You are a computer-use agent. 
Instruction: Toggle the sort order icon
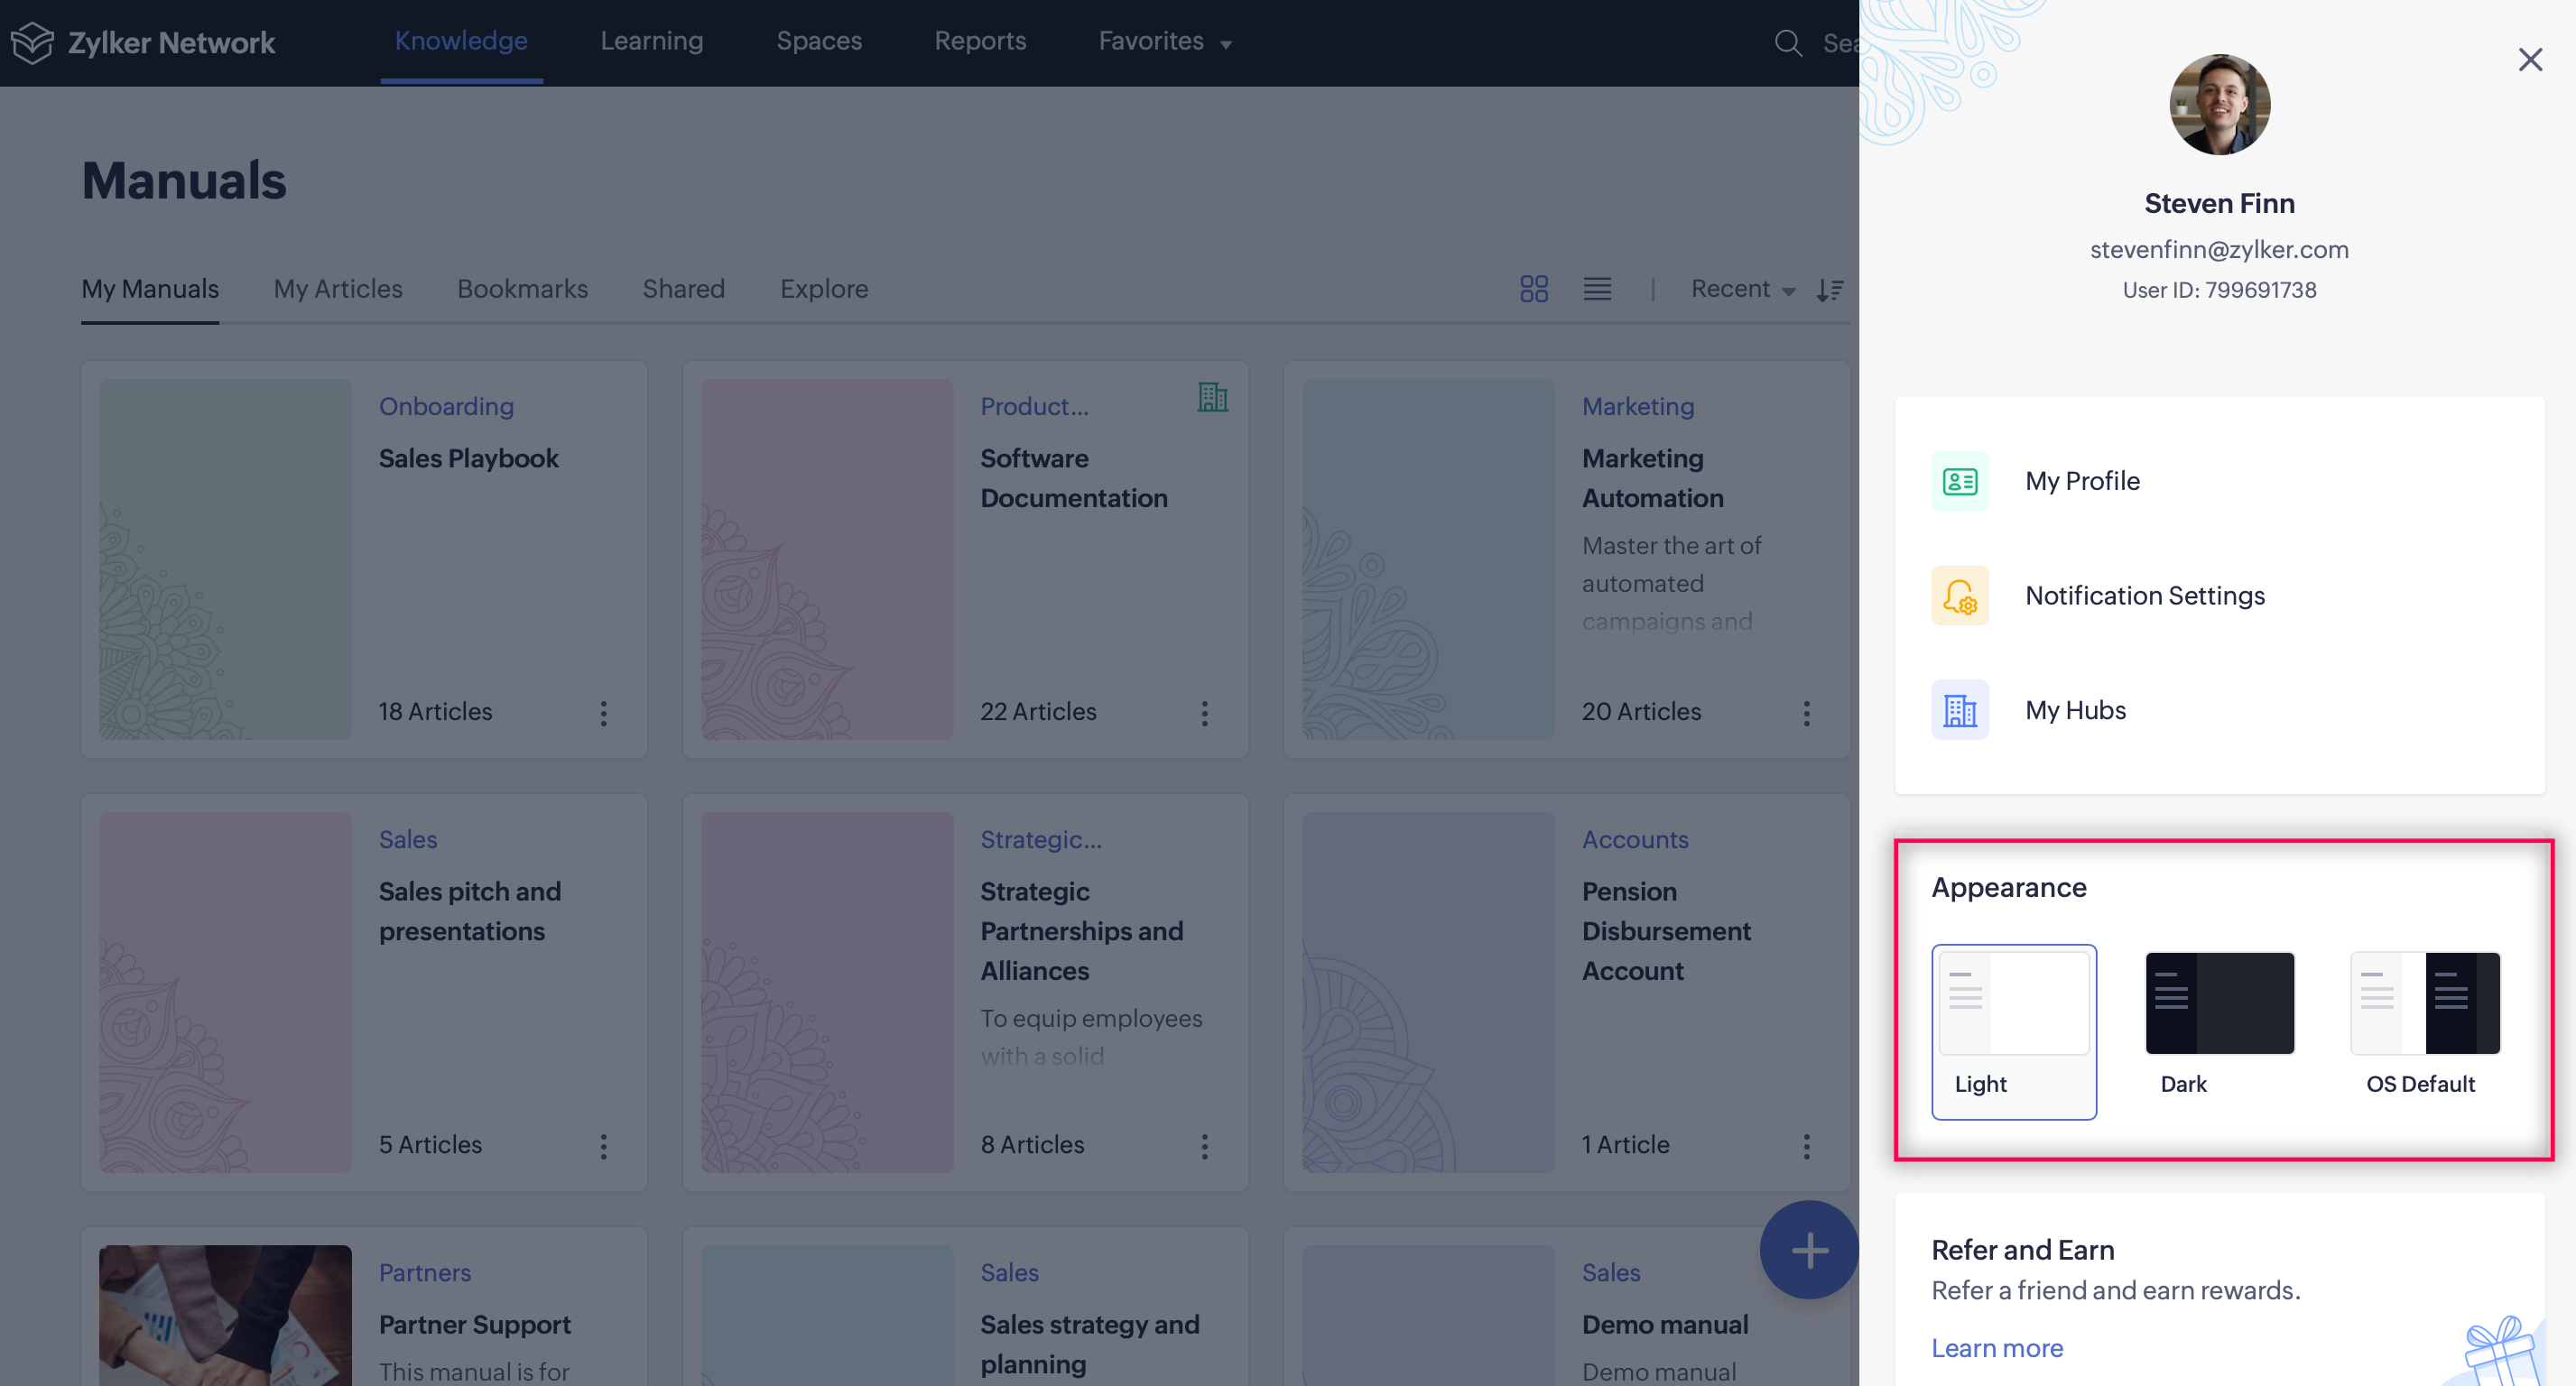click(1830, 289)
